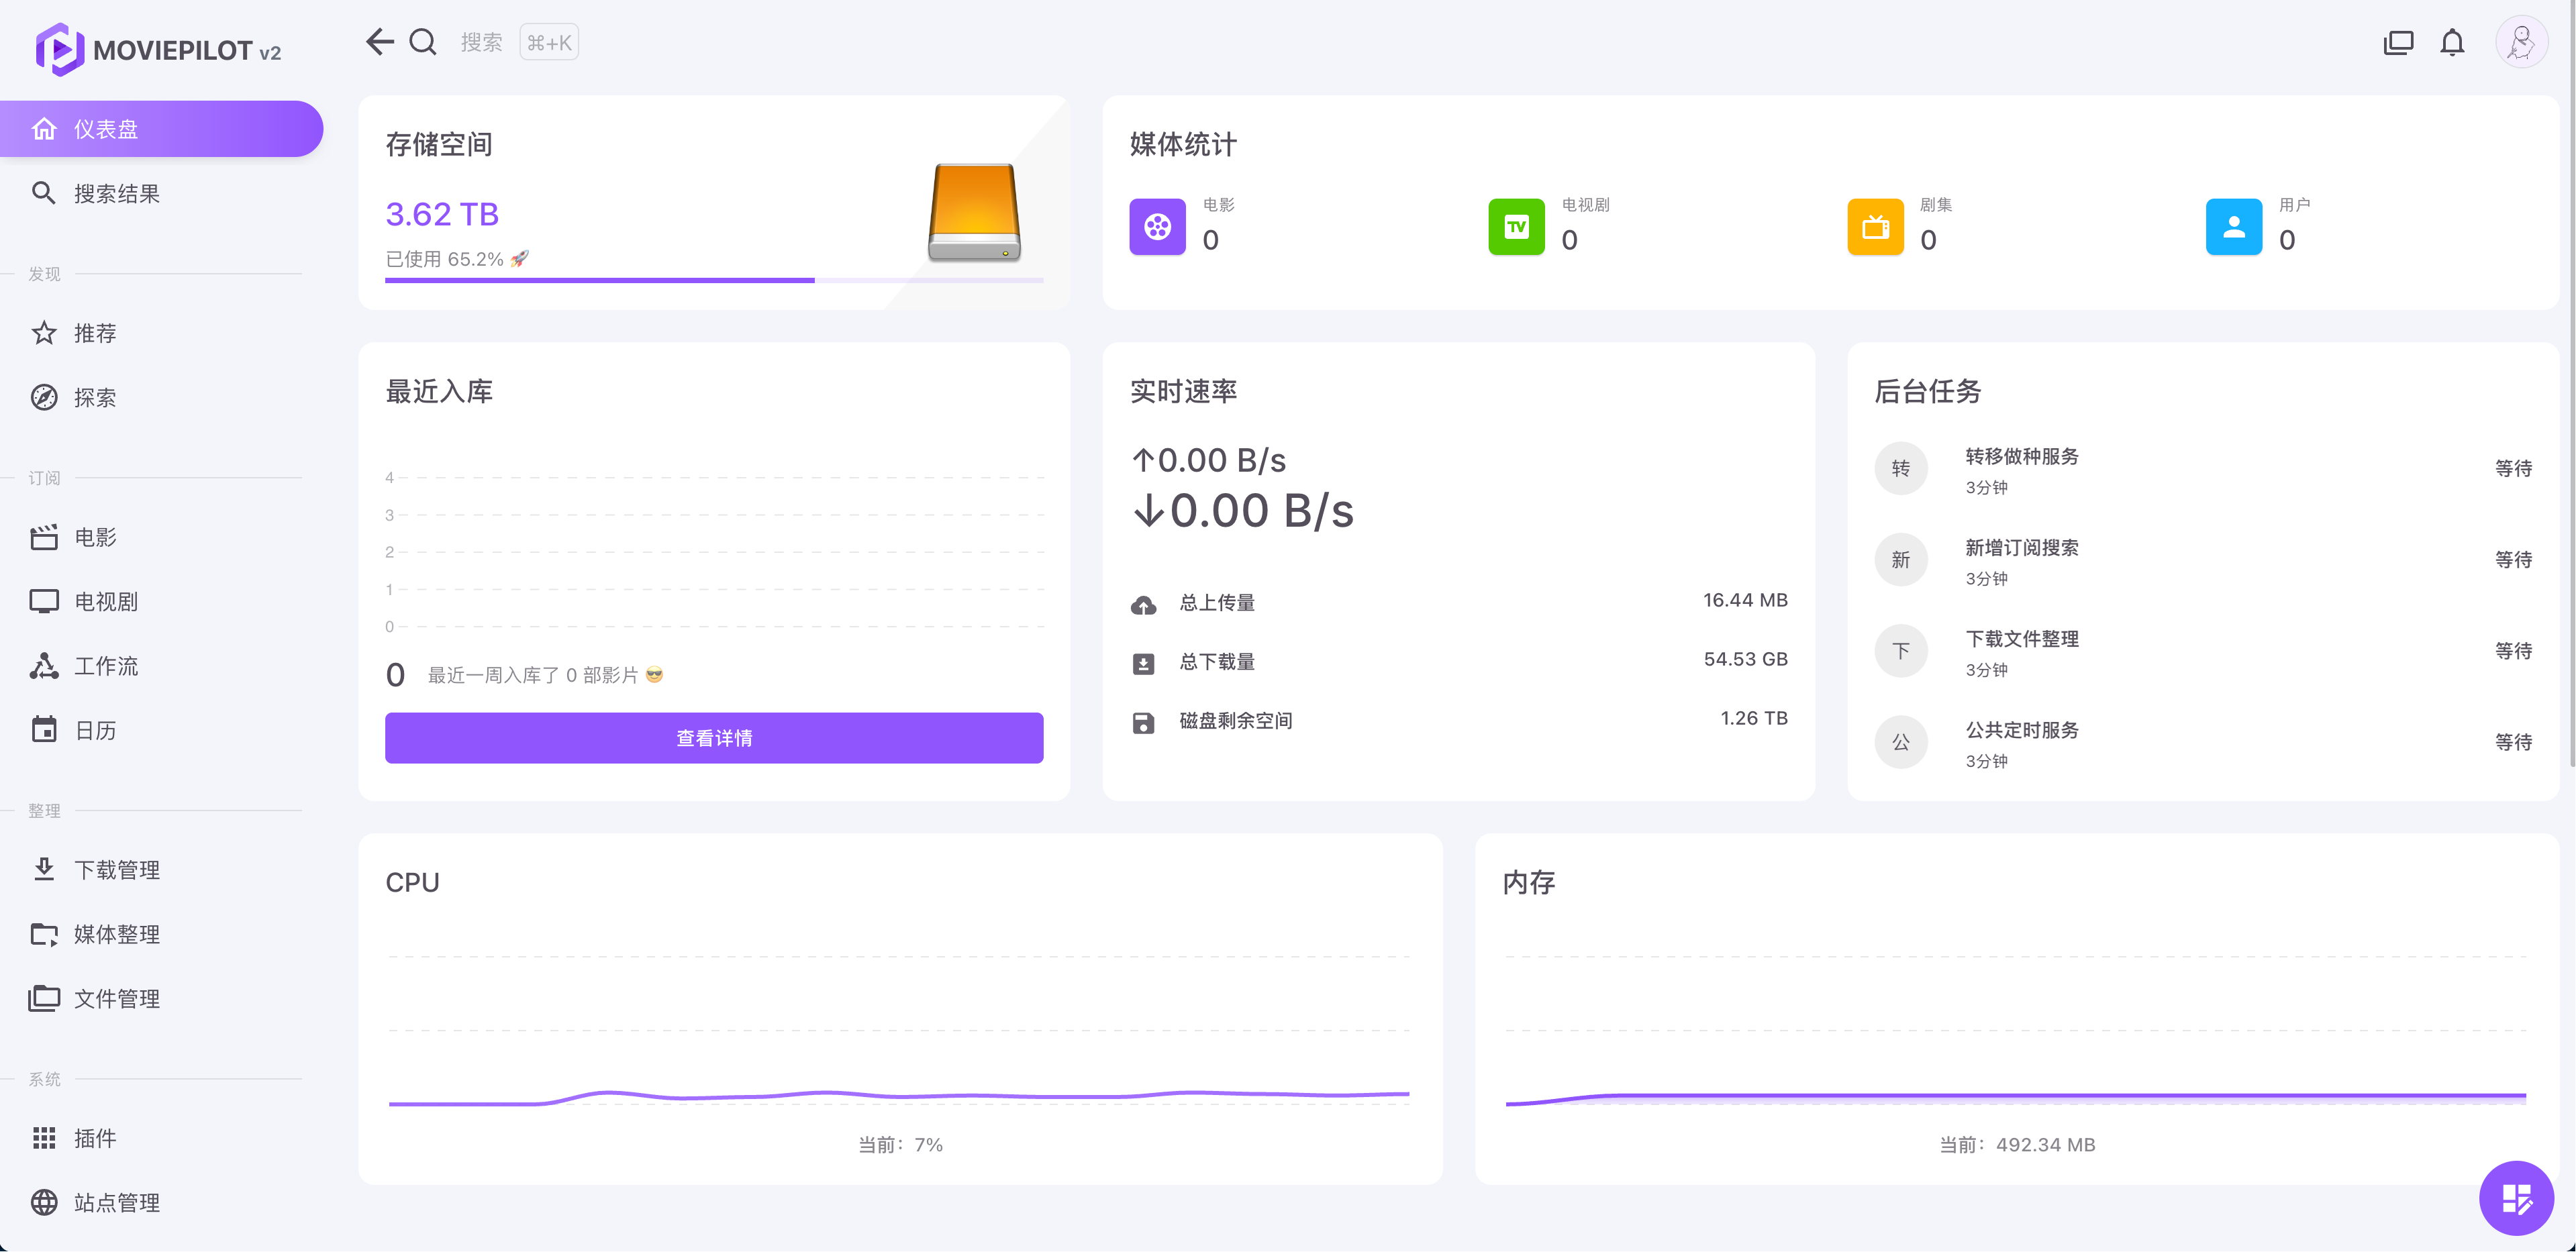This screenshot has height=1252, width=2576.
Task: Open 日历 calendar page
Action: point(161,730)
